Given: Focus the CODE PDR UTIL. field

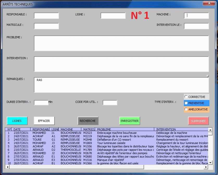Looking at the screenshot, I should pos(110,103).
